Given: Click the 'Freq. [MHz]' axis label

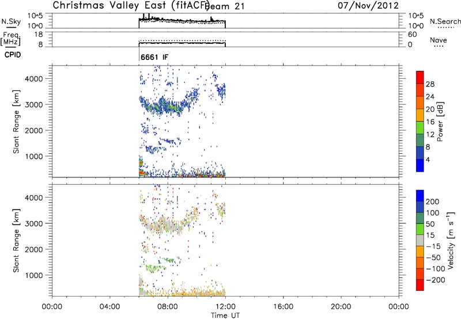Looking at the screenshot, I should (10, 39).
